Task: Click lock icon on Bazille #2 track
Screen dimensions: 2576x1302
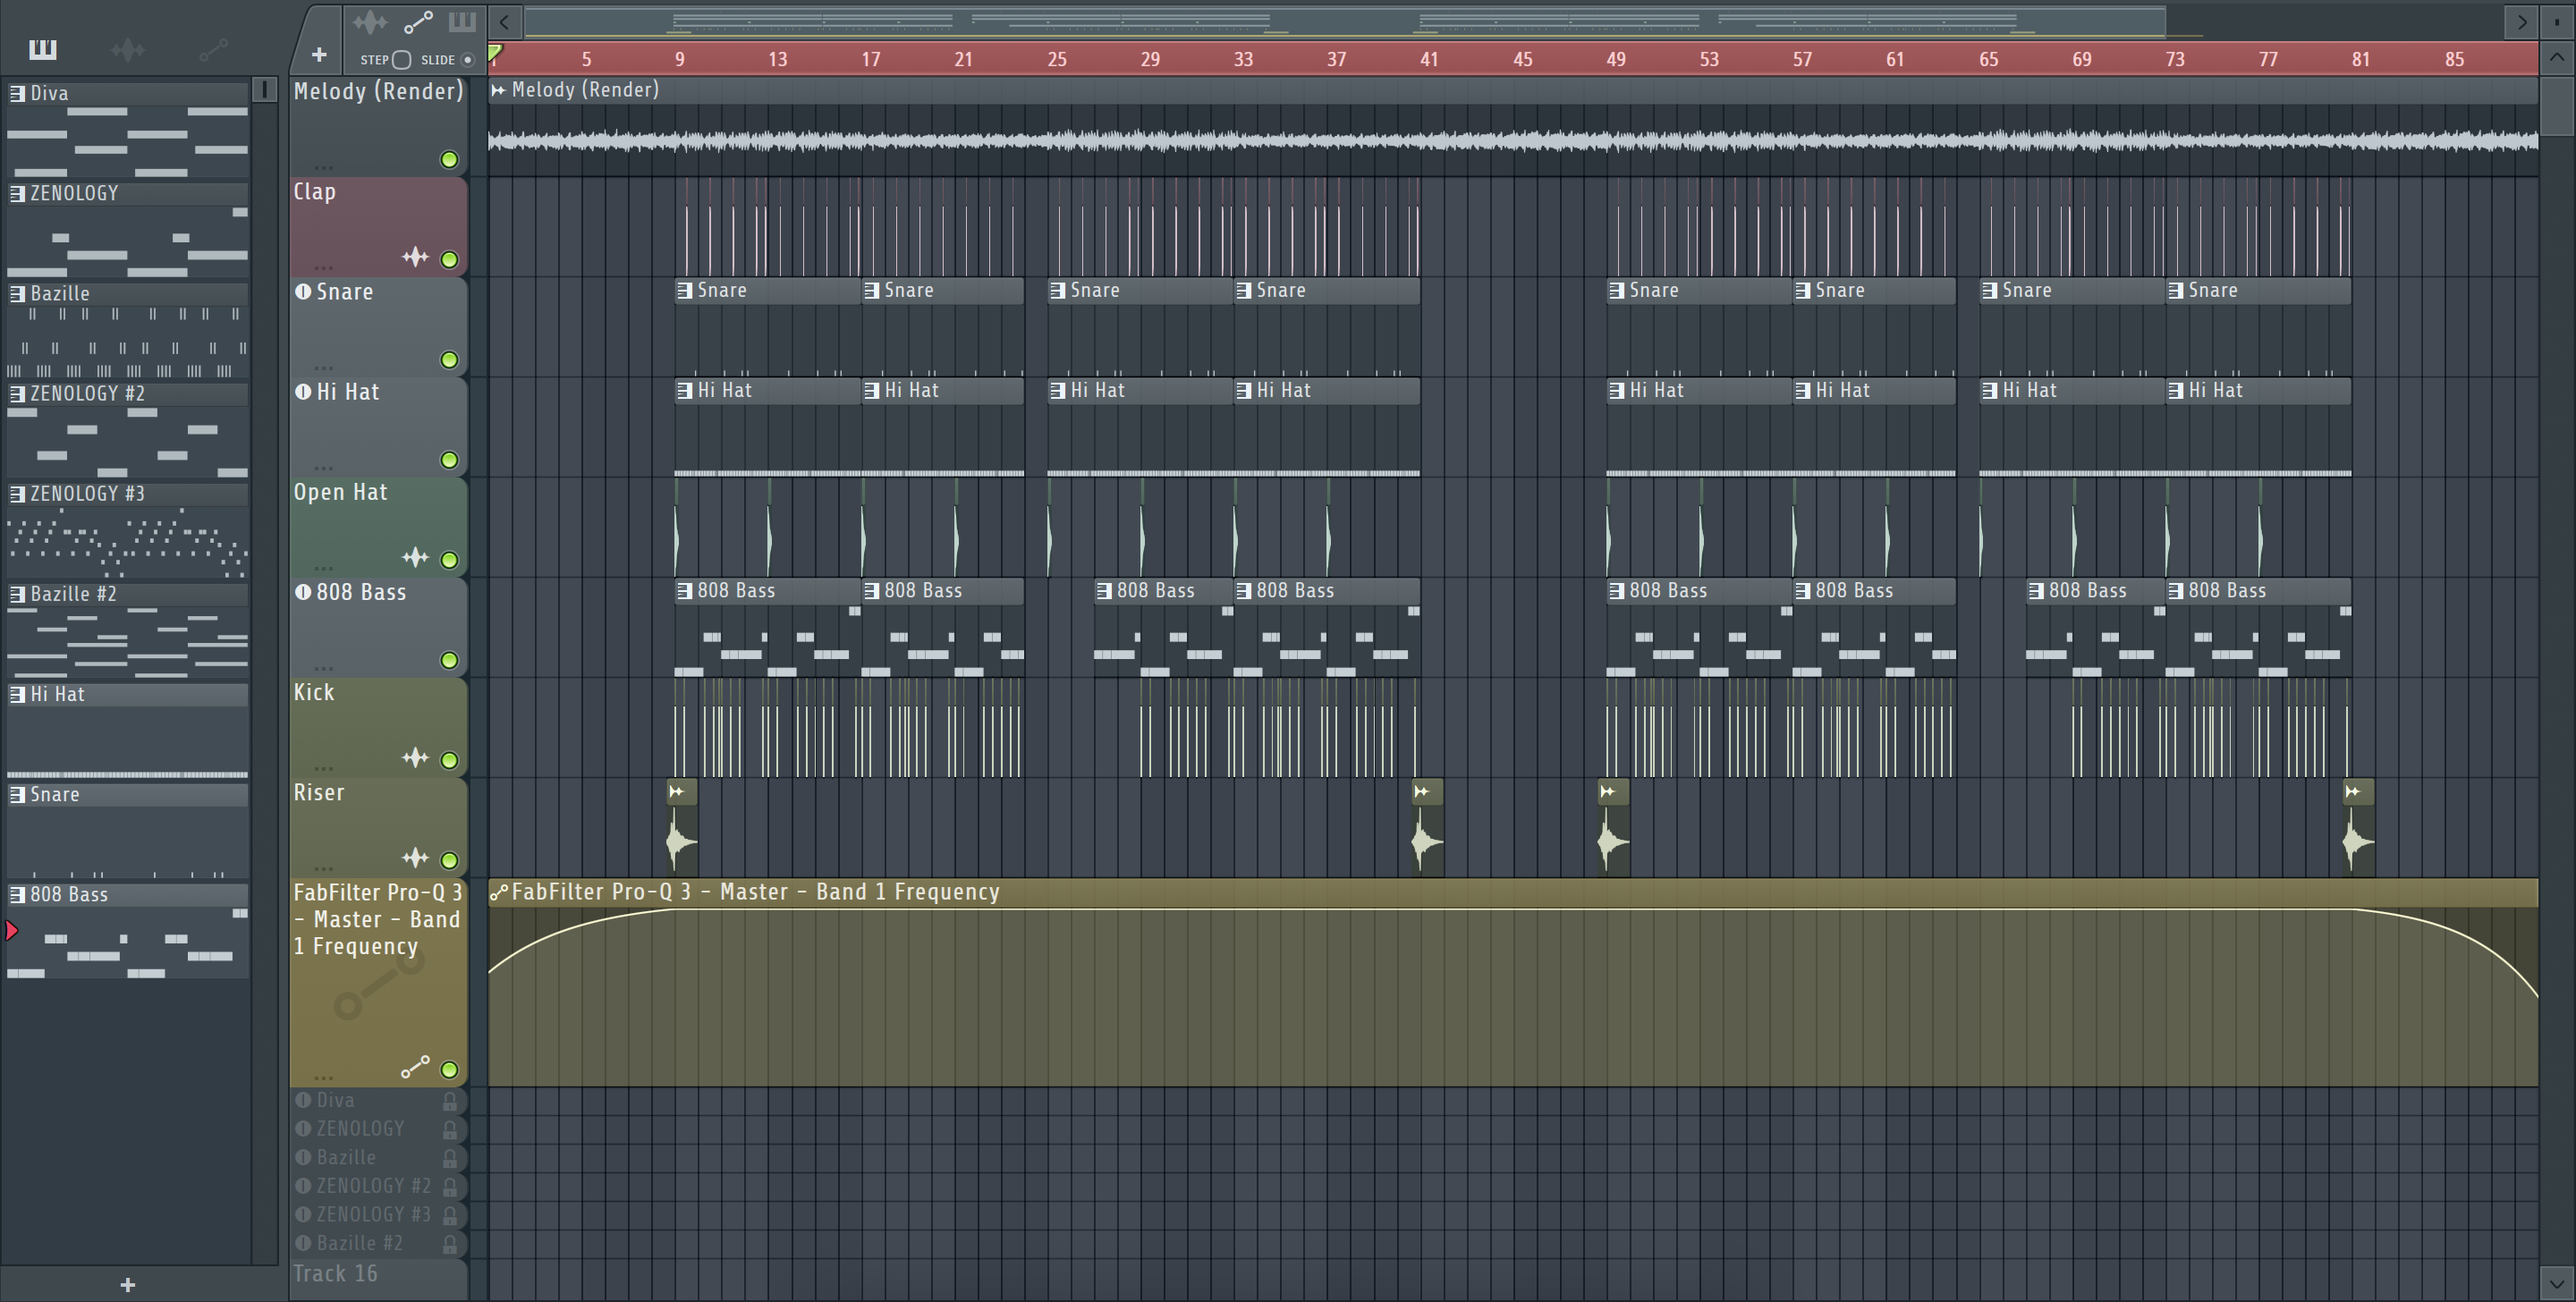Action: point(450,1244)
